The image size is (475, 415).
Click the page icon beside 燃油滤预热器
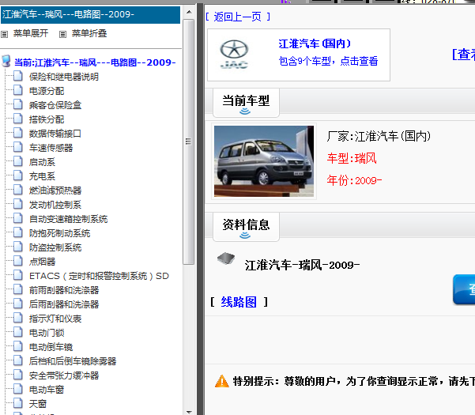coord(18,190)
